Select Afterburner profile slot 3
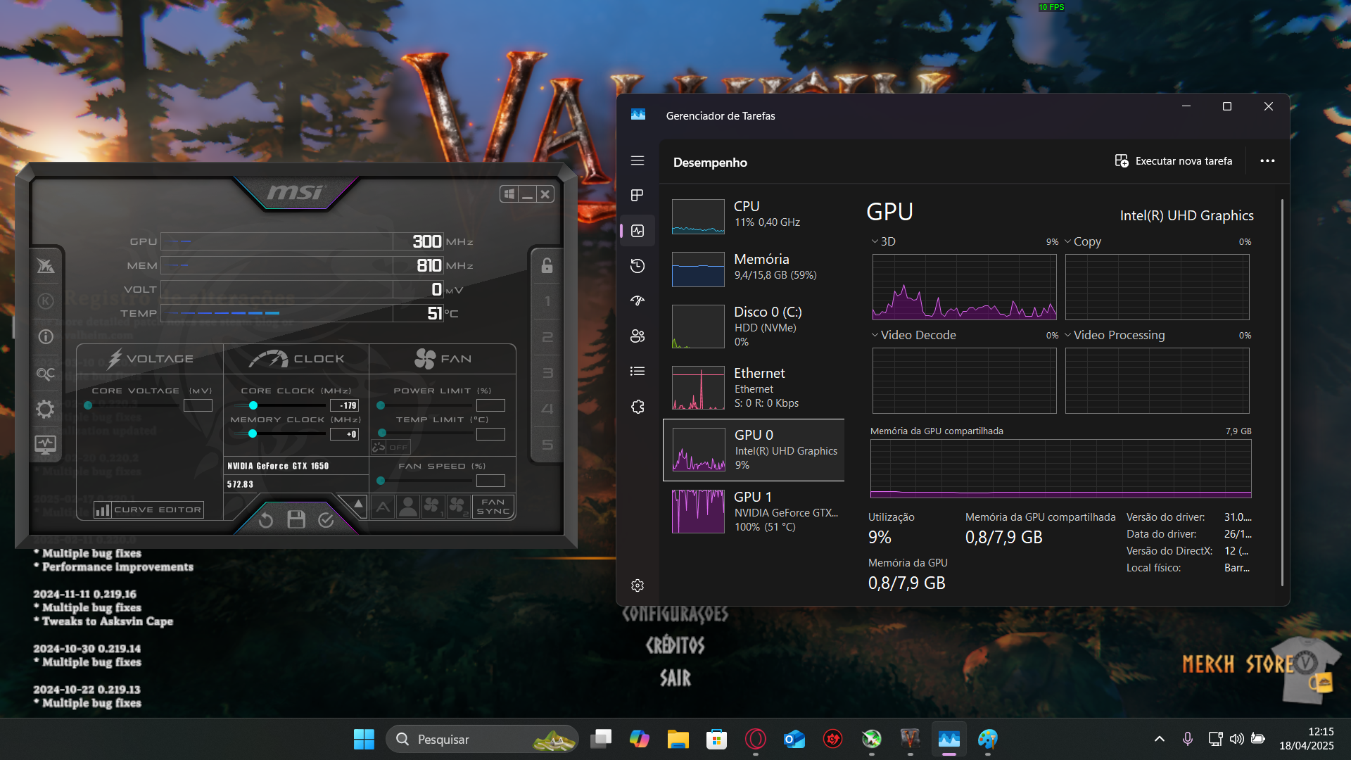The width and height of the screenshot is (1351, 760). (x=547, y=374)
